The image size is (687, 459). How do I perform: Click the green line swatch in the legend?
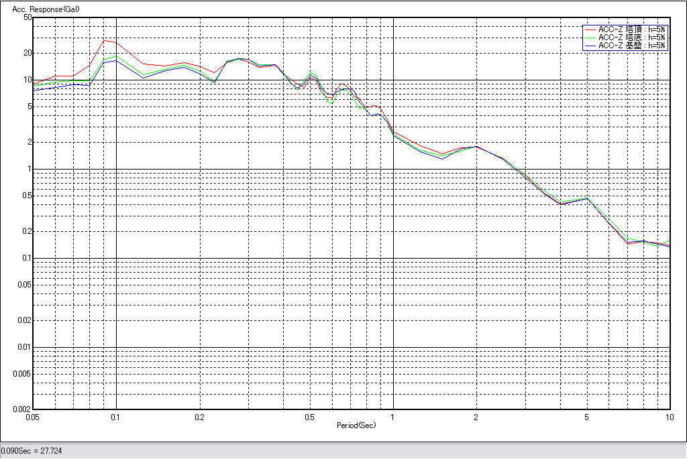(590, 38)
